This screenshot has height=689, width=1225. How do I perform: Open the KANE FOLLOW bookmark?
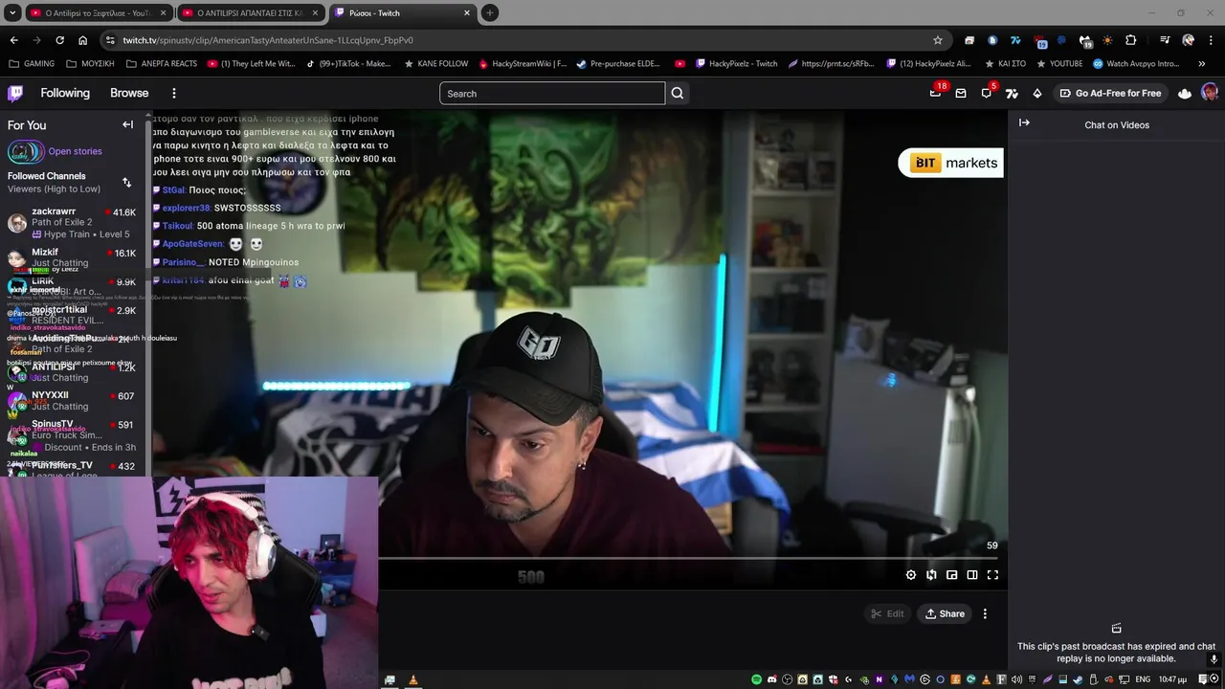pos(436,64)
